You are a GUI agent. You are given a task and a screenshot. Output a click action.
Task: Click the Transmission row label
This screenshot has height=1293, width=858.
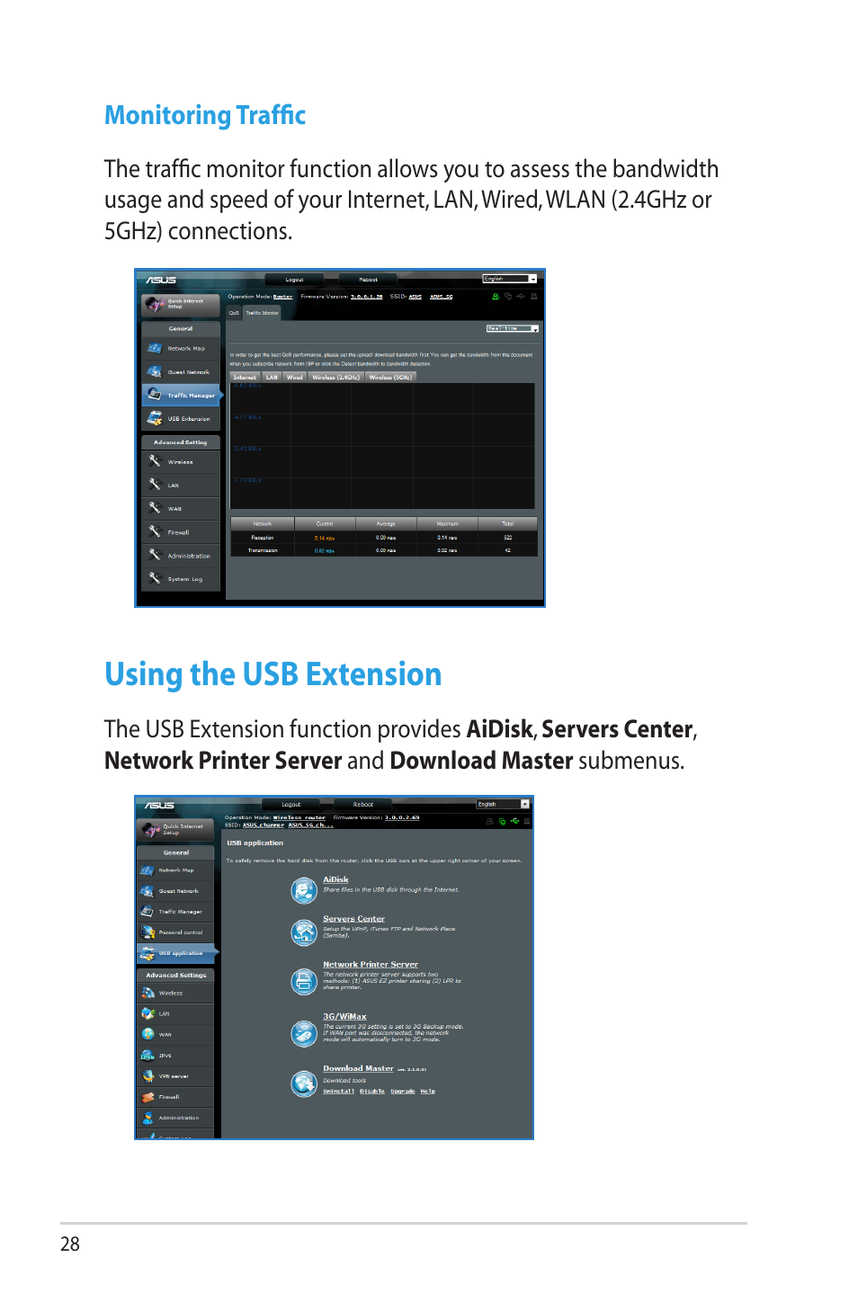263,550
